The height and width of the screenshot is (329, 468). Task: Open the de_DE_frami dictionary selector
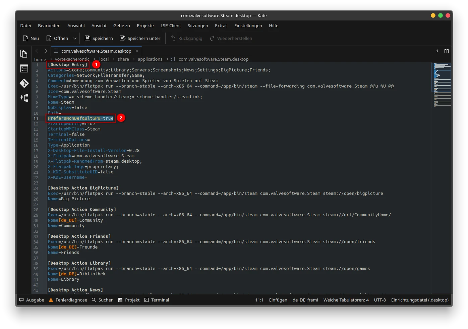tap(305, 300)
